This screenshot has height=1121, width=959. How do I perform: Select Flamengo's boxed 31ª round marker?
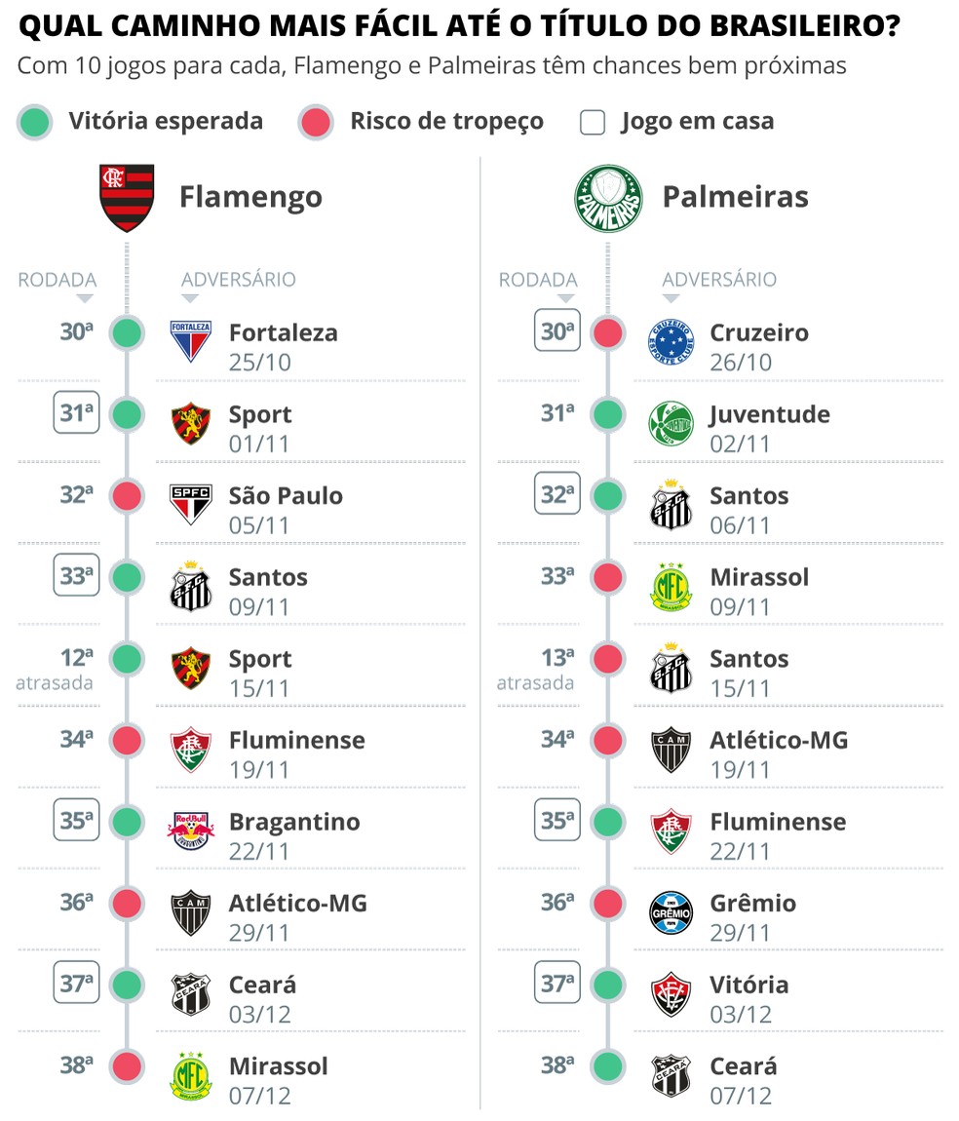(x=76, y=414)
